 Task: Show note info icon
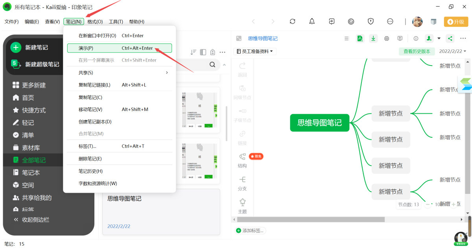pos(416,38)
